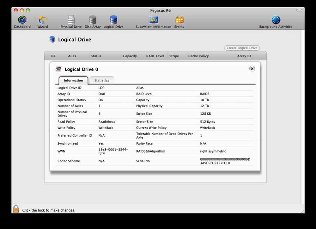Click the DA0 array ID value
The image size is (316, 229).
101,94
